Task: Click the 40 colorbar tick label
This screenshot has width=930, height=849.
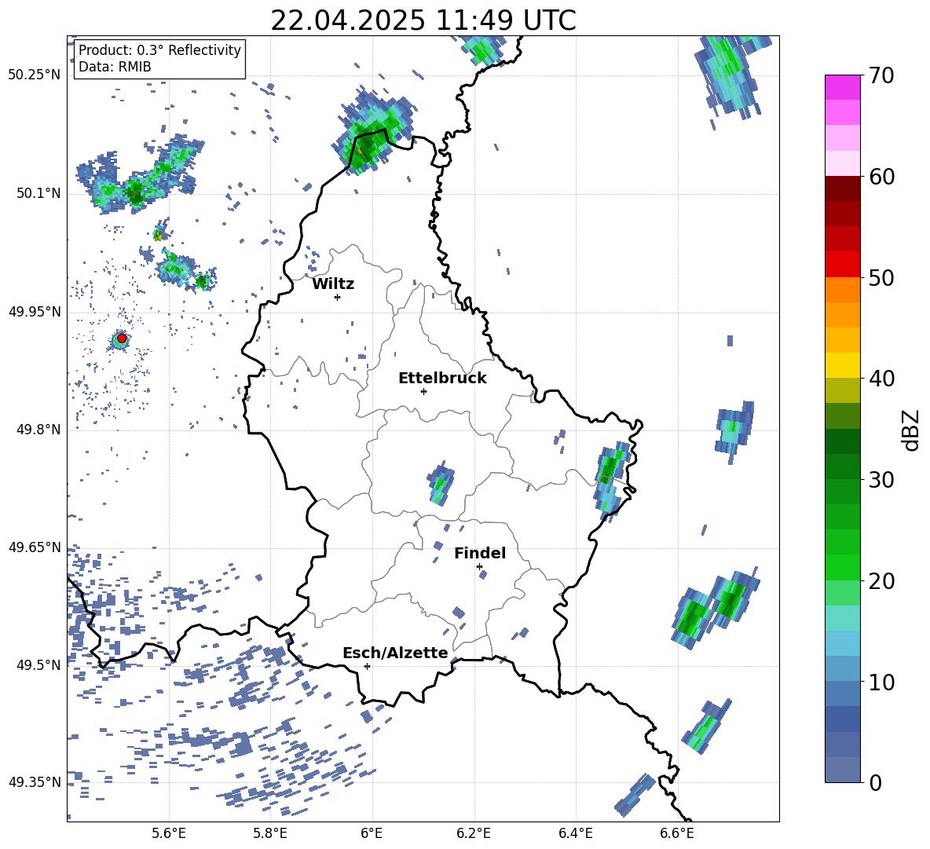Action: pyautogui.click(x=881, y=379)
